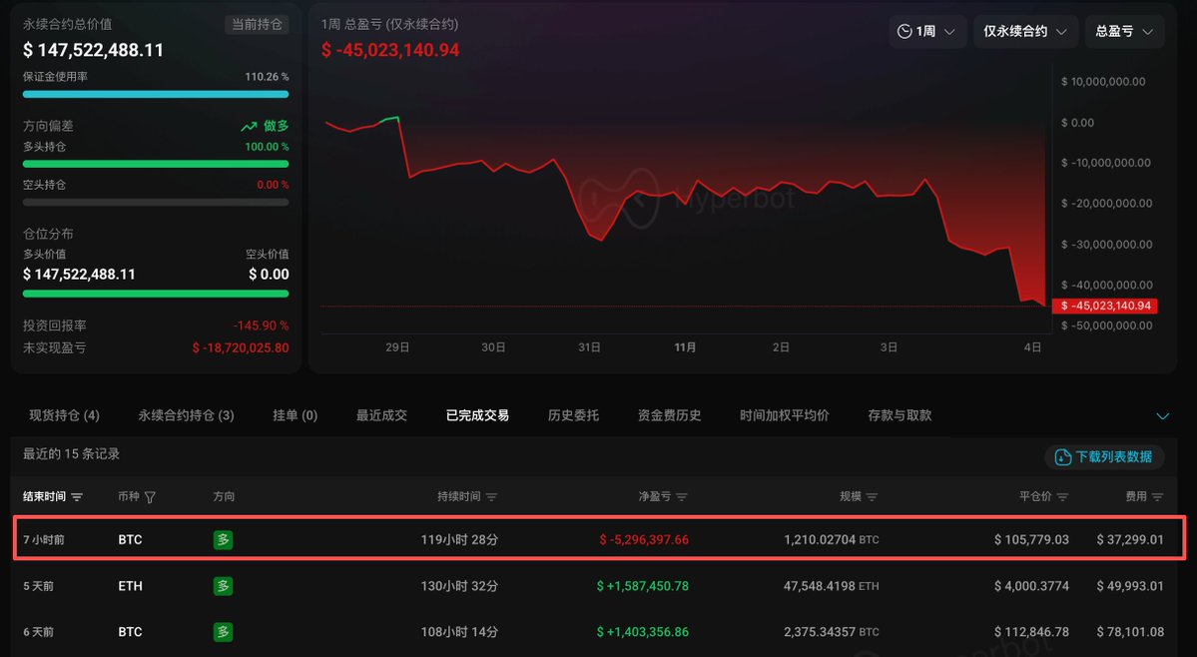This screenshot has width=1197, height=657.
Task: Click 下载列表数据 download button
Action: [x=1104, y=456]
